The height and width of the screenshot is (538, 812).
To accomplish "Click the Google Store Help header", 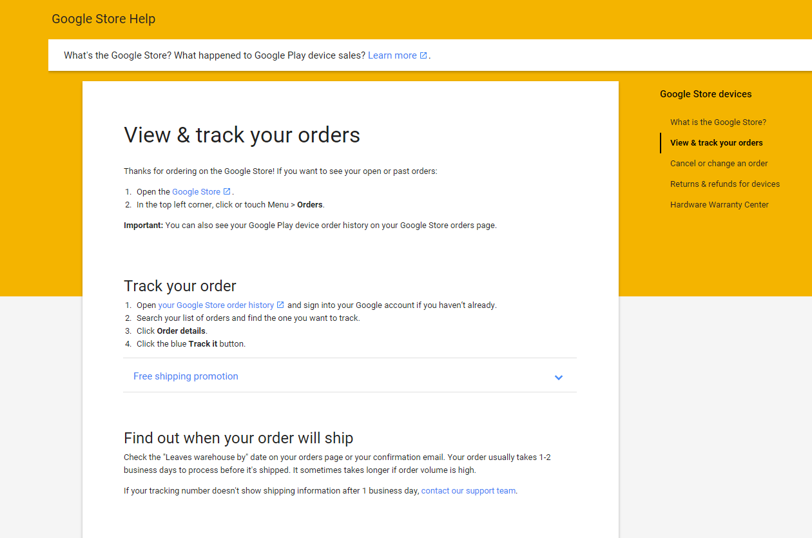I will click(103, 19).
